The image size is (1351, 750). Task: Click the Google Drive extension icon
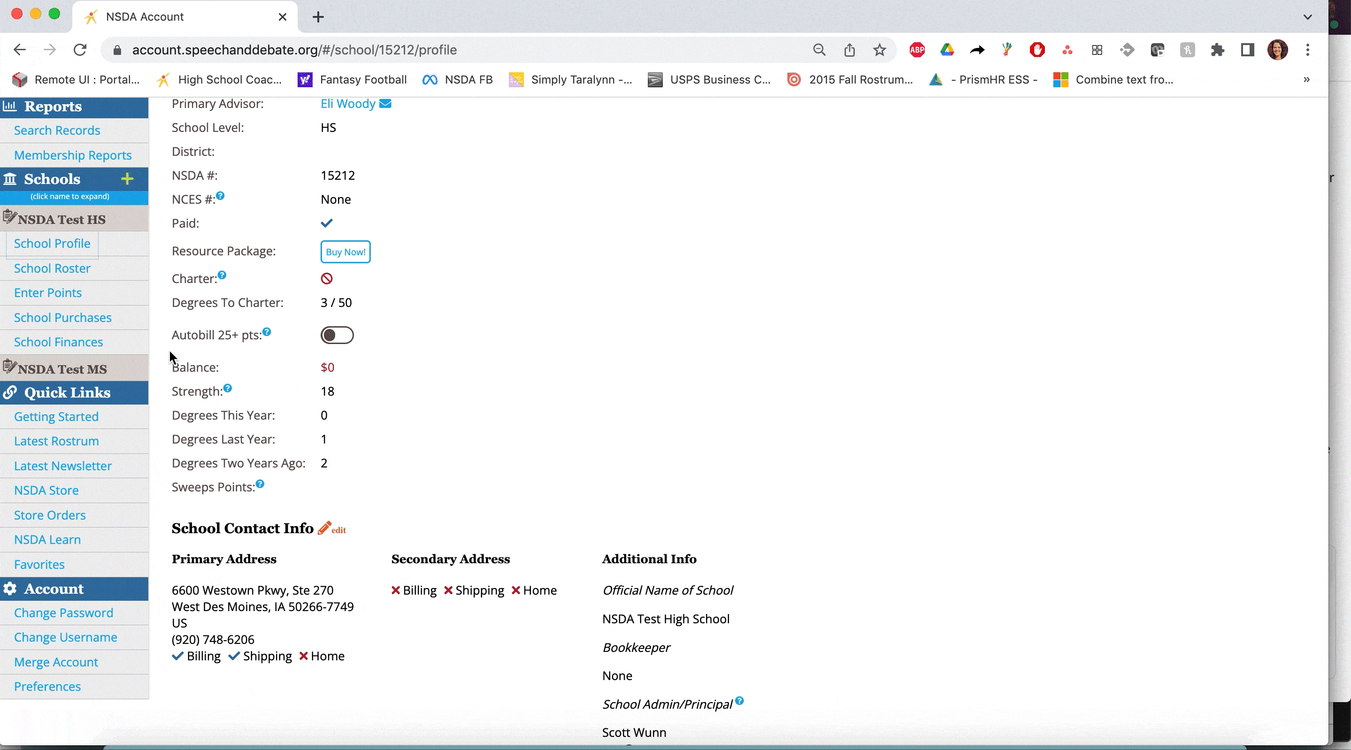947,50
